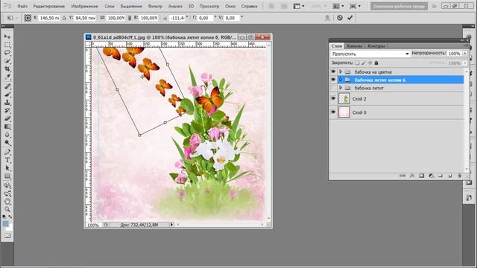
Task: Select the Path Selection tool
Action: 7,168
